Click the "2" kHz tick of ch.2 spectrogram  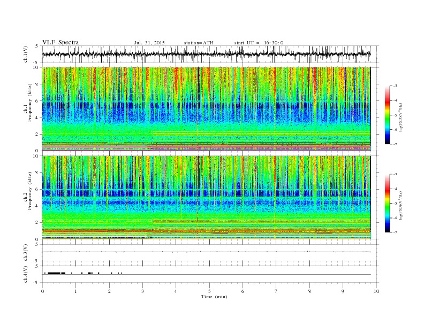(37, 223)
